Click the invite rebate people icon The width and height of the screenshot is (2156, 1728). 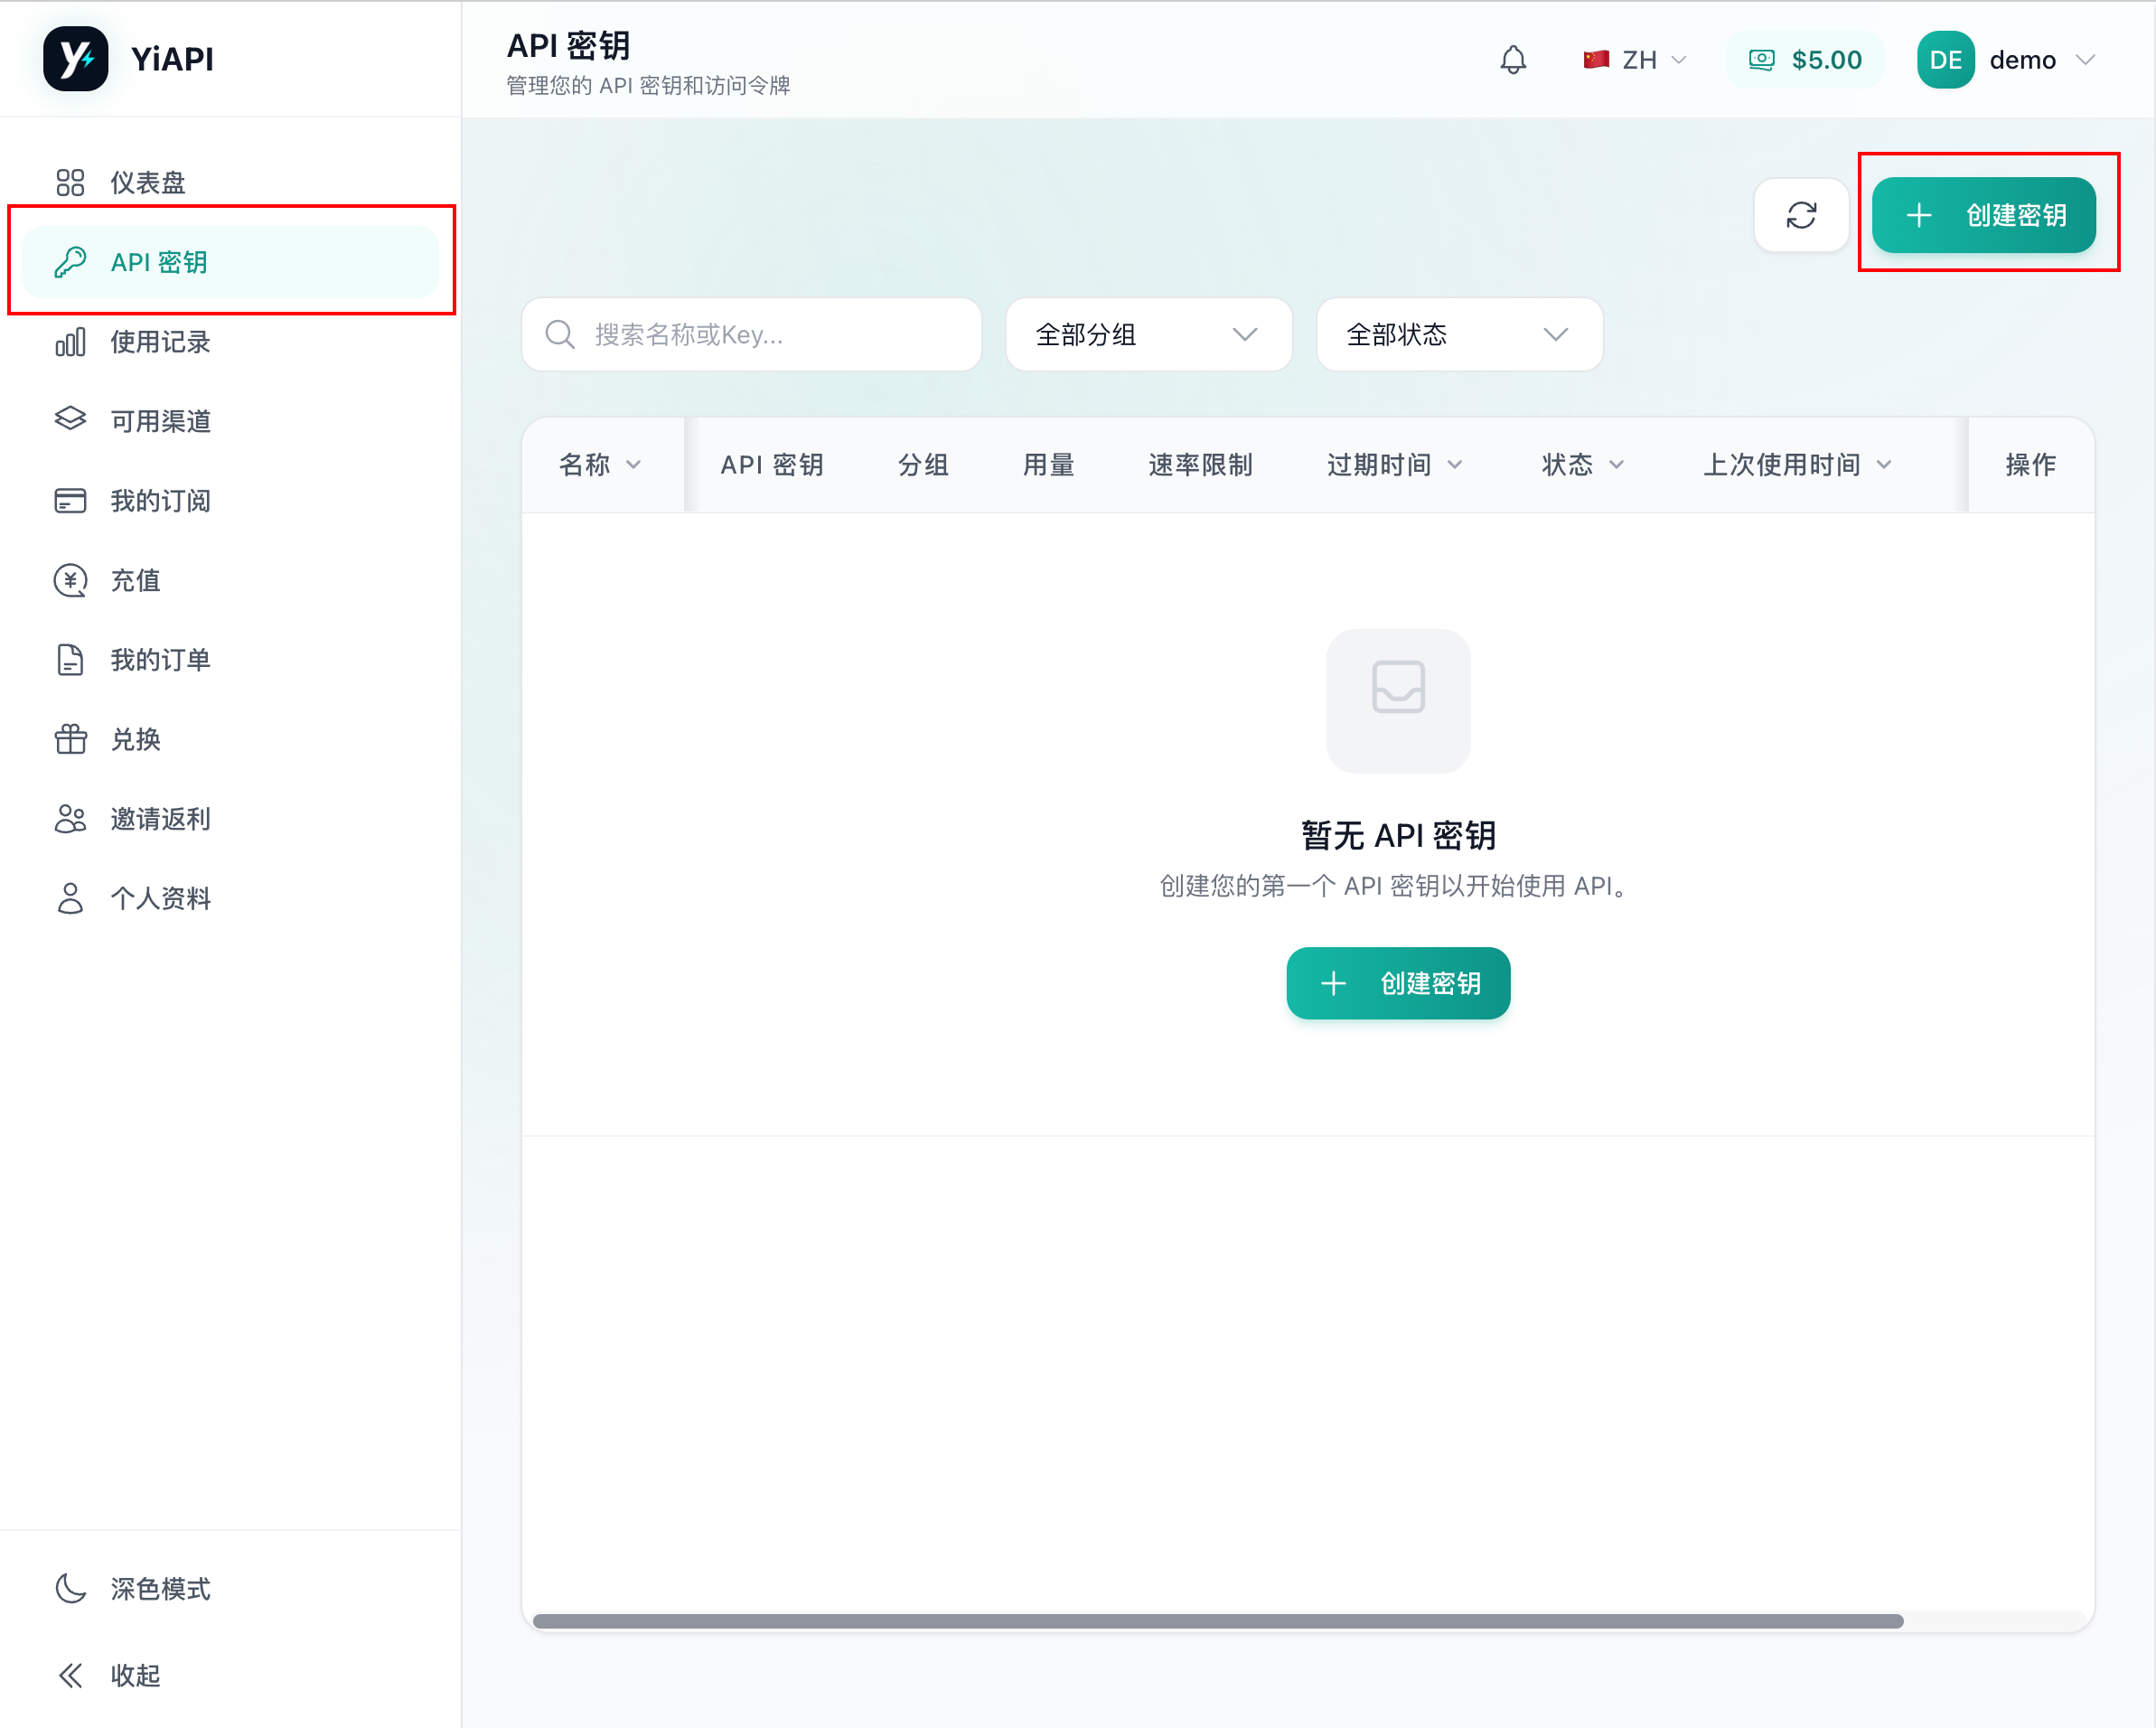70,819
